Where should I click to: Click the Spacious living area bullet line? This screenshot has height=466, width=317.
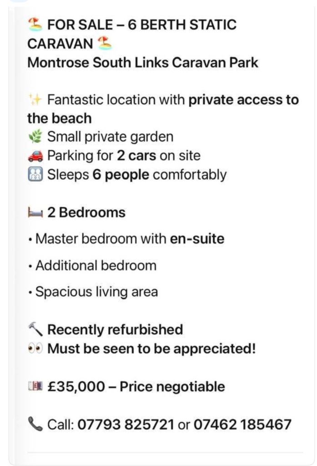pyautogui.click(x=96, y=292)
